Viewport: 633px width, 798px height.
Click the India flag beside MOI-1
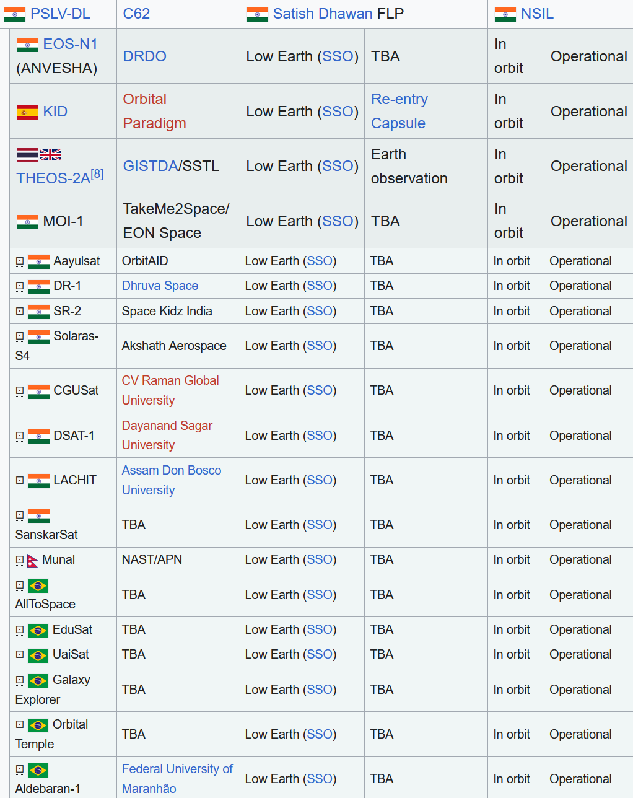coord(27,222)
